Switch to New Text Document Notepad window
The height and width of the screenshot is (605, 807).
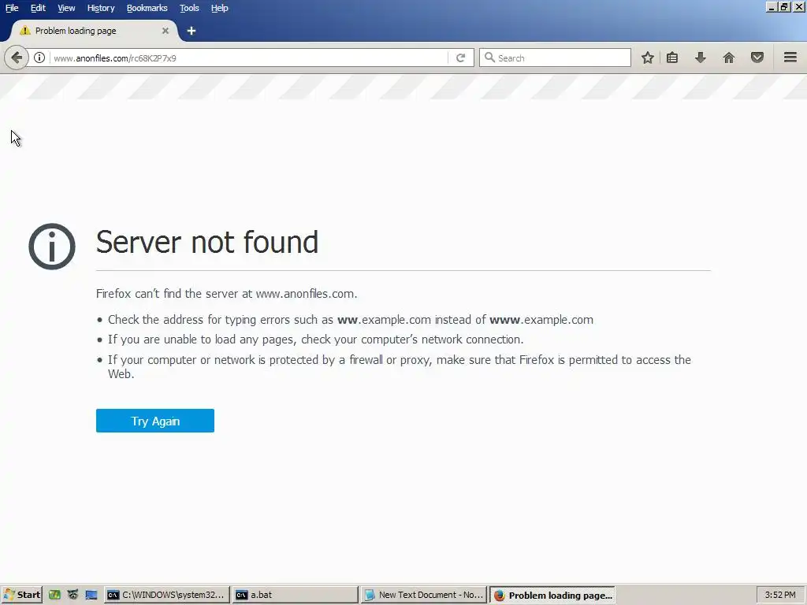(x=424, y=595)
